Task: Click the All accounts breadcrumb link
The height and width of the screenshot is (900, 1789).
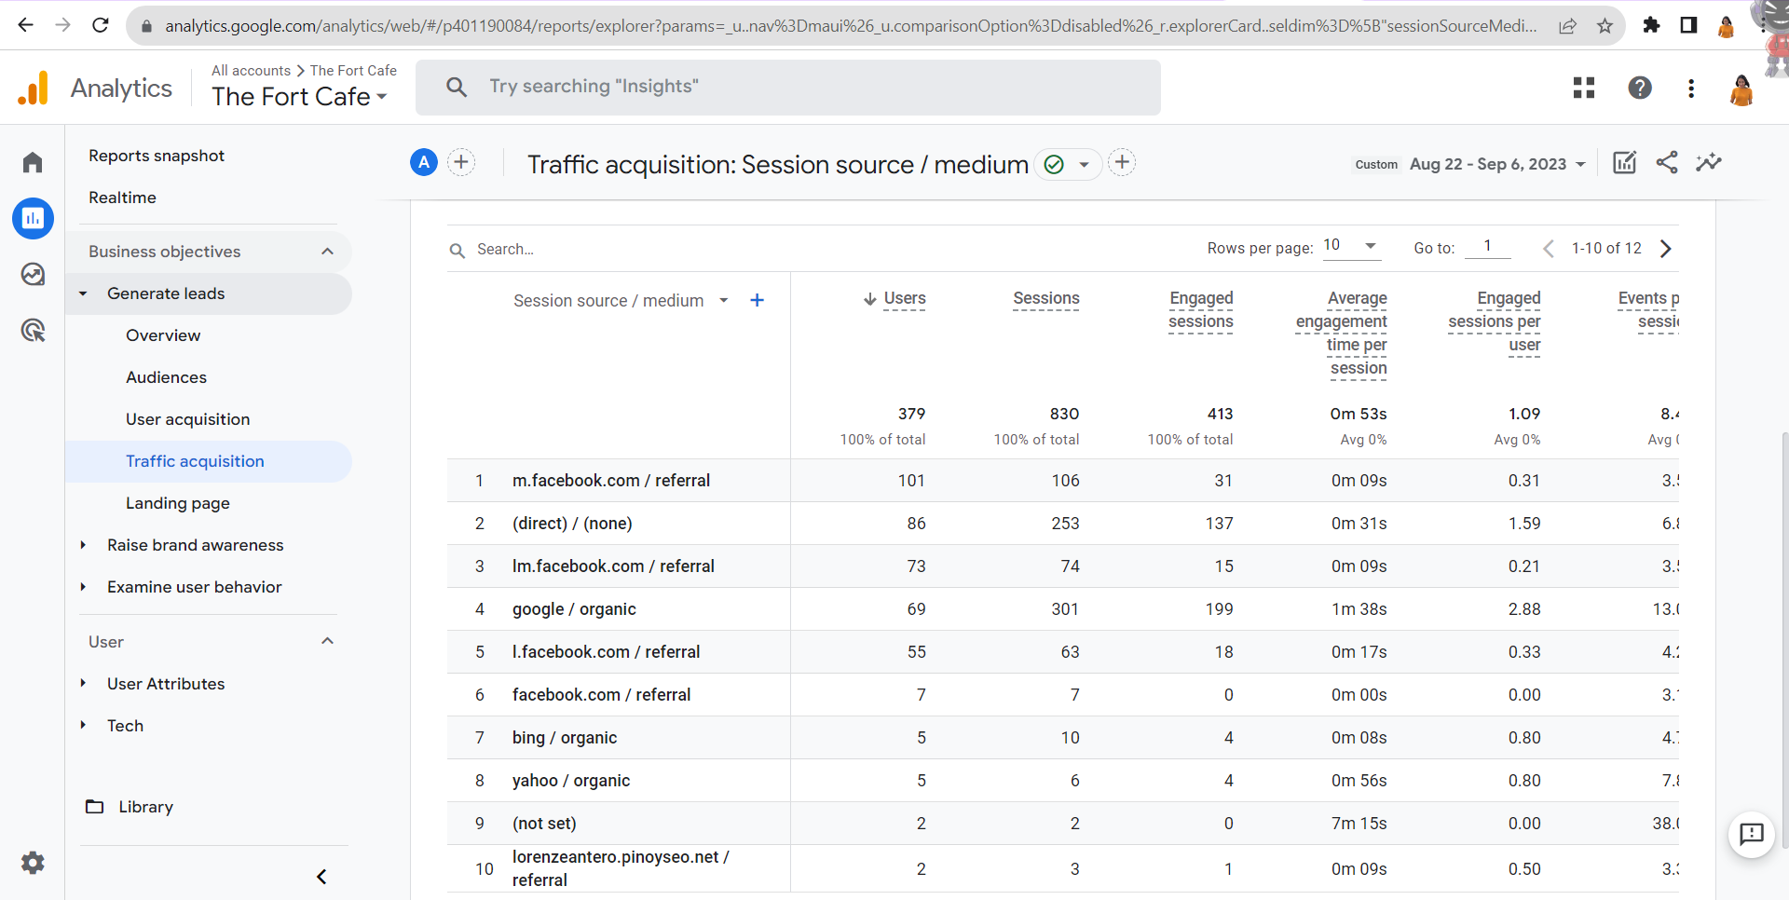Action: pos(251,70)
